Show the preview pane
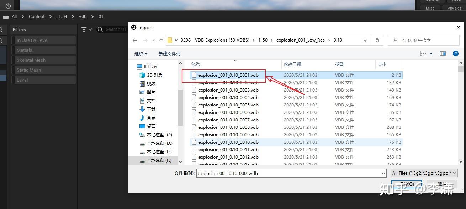The image size is (466, 209). 443,53
